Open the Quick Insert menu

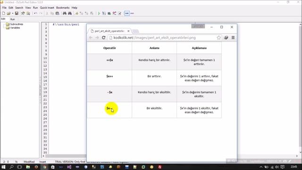47,8
